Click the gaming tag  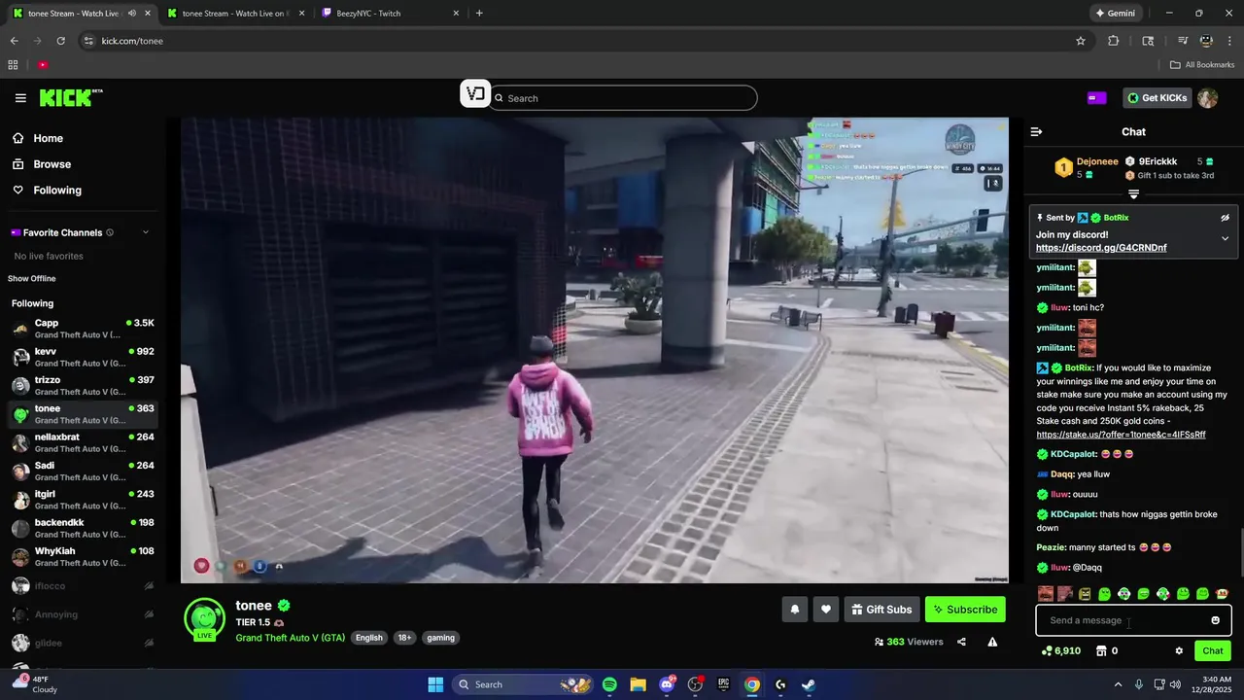pyautogui.click(x=440, y=638)
